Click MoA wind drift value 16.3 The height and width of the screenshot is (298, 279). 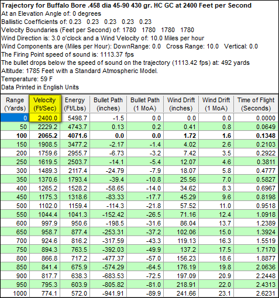click(216, 241)
